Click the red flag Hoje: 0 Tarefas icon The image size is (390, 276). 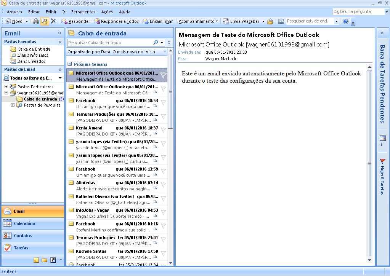382,161
